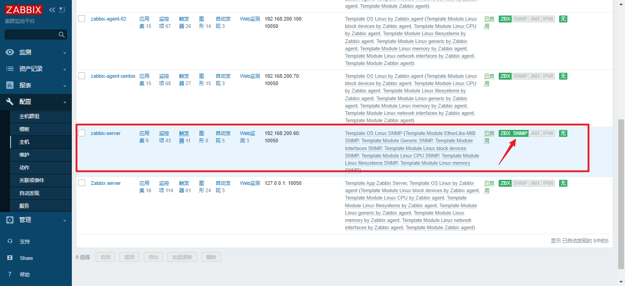Click the Z icon for Share

10,258
